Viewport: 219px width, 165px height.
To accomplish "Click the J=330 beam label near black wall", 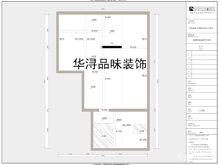I will (133, 47).
